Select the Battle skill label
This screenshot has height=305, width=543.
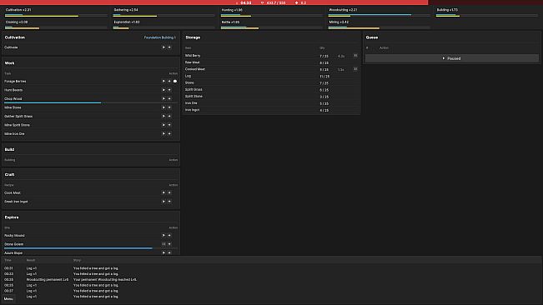pos(231,22)
